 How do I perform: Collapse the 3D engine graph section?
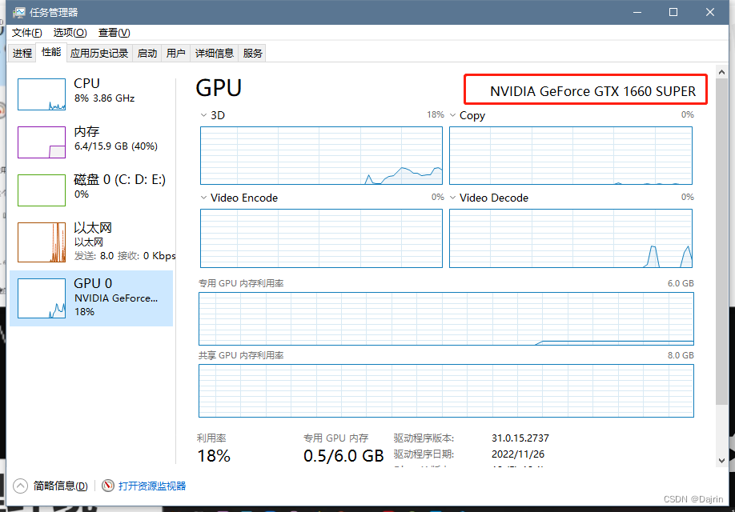(x=205, y=115)
